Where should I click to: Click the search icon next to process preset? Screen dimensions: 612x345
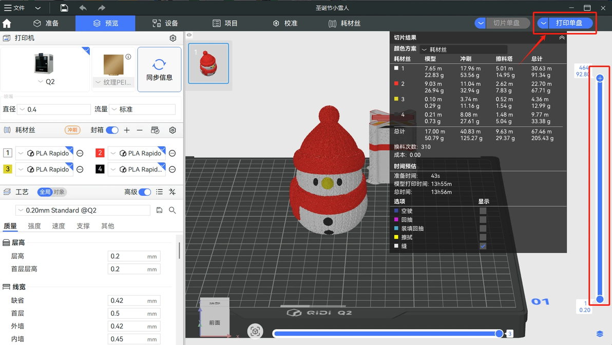pyautogui.click(x=172, y=210)
